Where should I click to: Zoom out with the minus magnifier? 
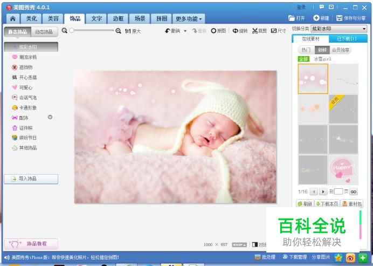pyautogui.click(x=64, y=31)
